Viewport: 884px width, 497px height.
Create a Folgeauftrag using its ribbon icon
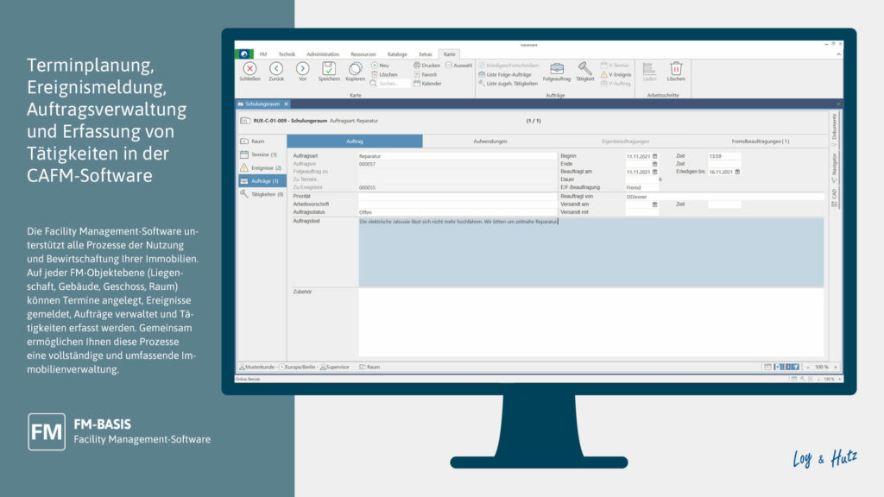[x=556, y=70]
